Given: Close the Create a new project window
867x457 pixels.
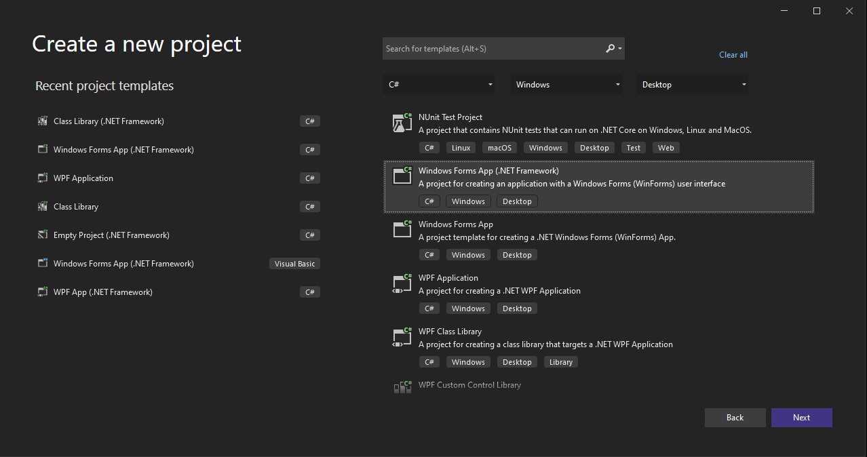Looking at the screenshot, I should pos(849,11).
